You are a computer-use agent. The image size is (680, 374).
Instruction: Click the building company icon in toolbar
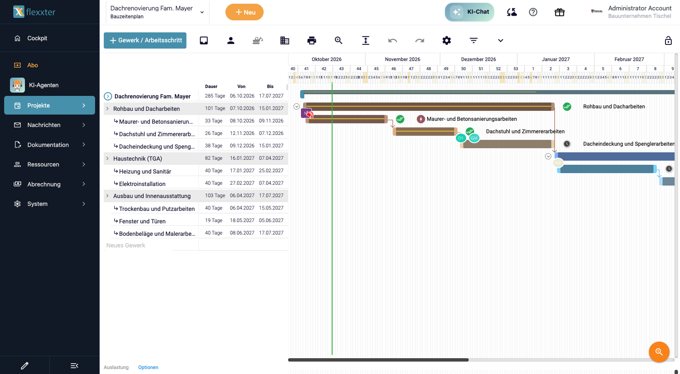(x=285, y=40)
